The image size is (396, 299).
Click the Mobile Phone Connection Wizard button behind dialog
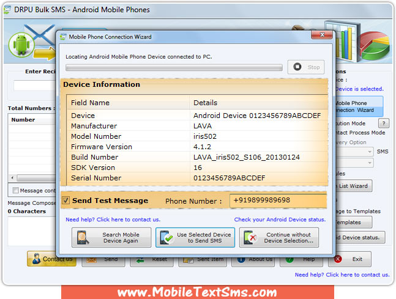tap(359, 106)
